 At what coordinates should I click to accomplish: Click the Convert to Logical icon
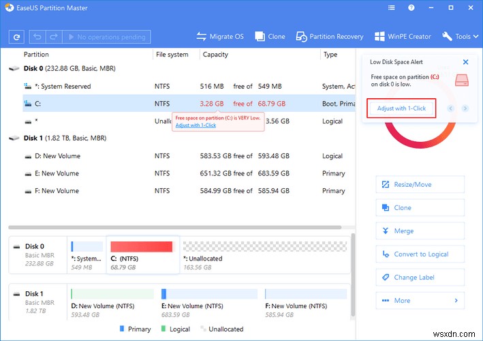[x=386, y=254]
